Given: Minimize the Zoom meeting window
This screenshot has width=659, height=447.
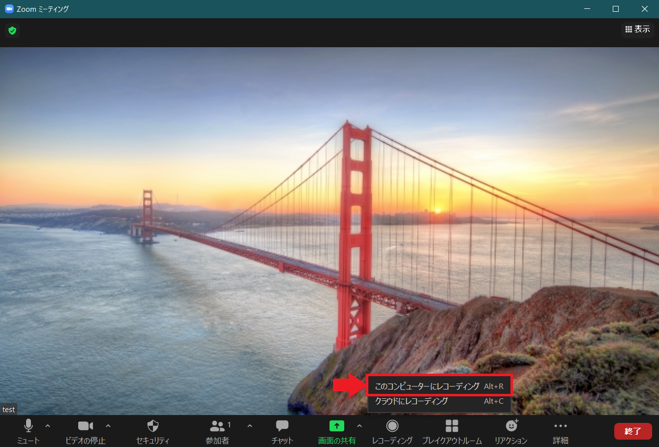Looking at the screenshot, I should [587, 9].
